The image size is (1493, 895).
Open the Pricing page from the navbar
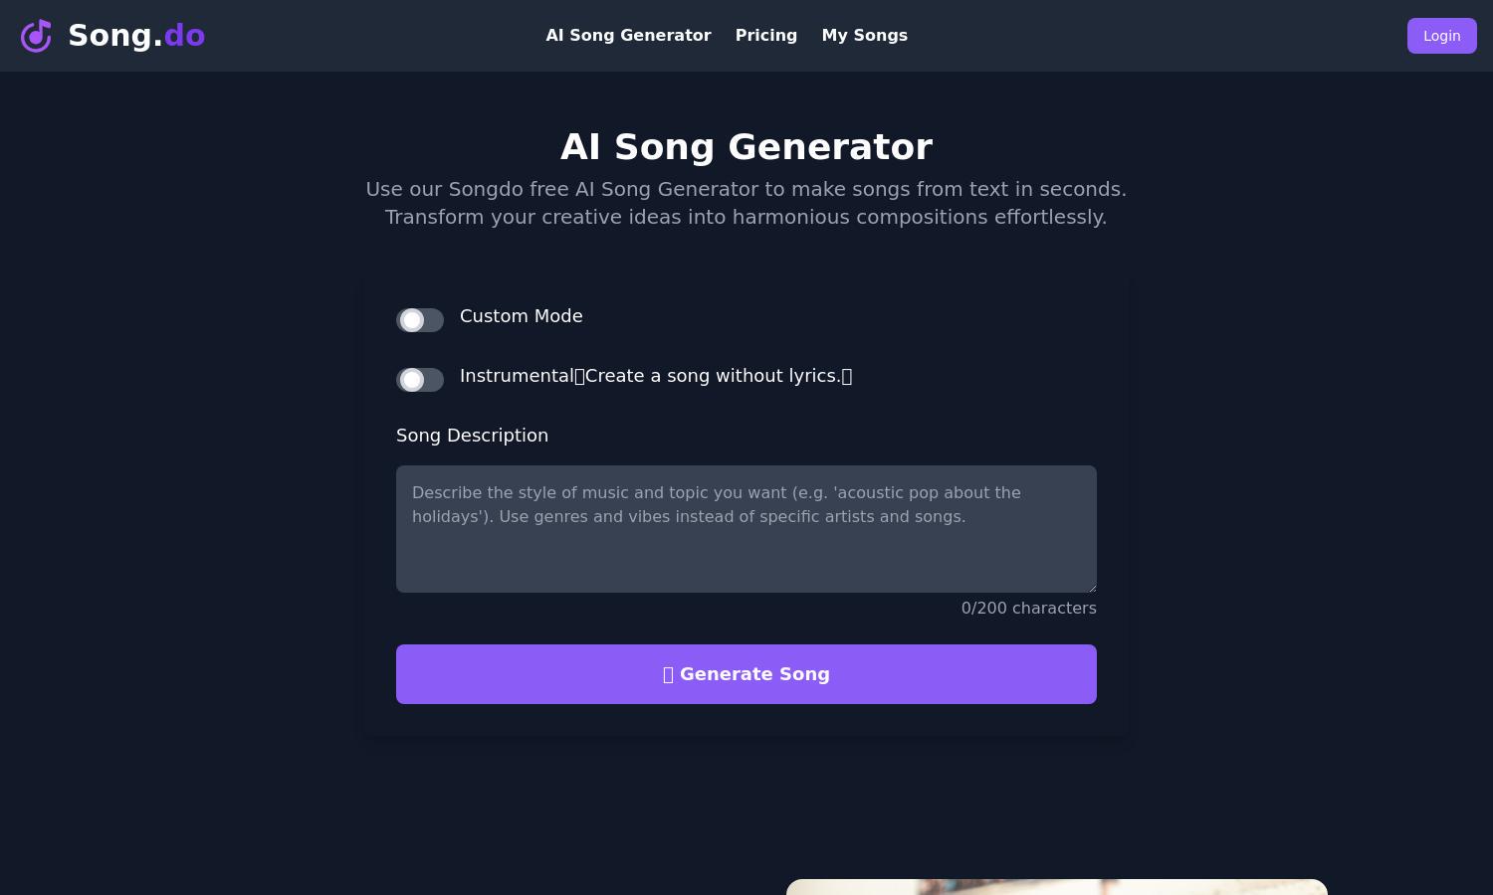(766, 36)
